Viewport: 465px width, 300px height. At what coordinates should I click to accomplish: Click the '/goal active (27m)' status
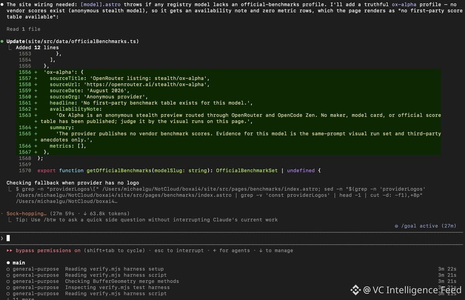(x=429, y=226)
